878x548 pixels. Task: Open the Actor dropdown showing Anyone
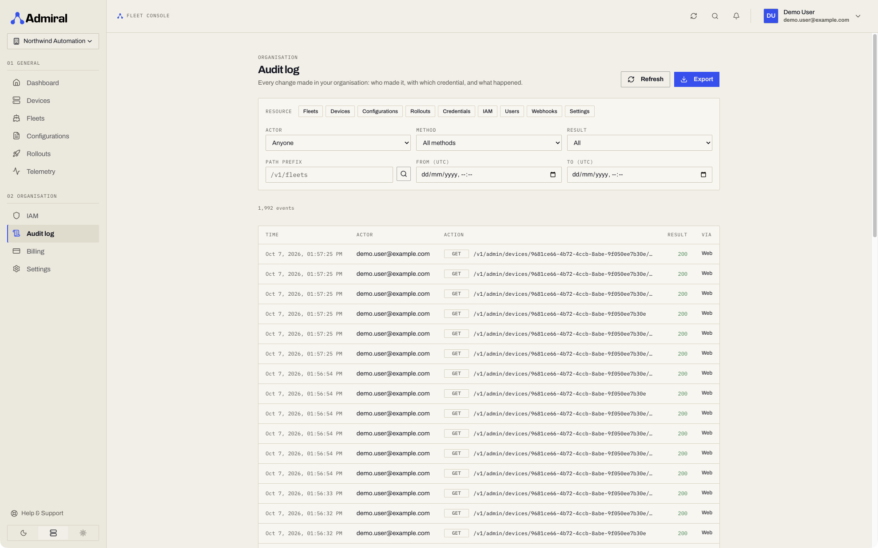point(338,143)
